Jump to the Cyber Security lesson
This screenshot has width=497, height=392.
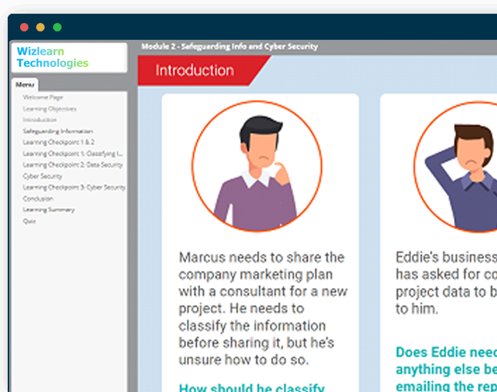pyautogui.click(x=42, y=176)
